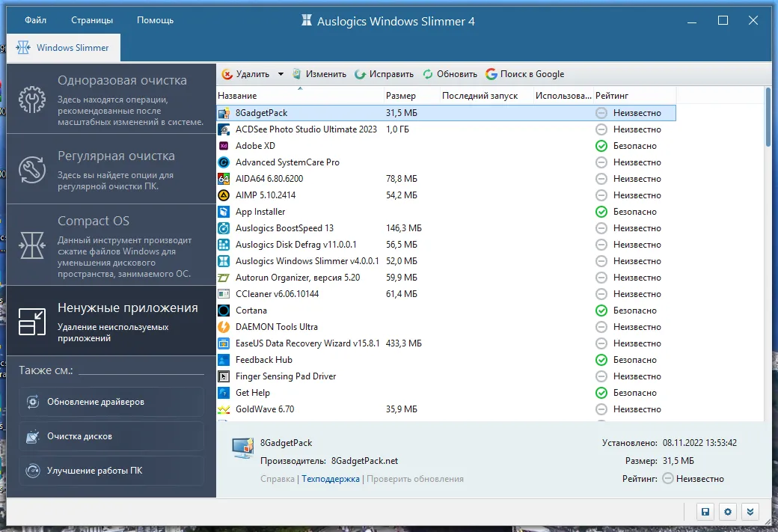Click the GoldWave icon
Viewport: 778px width, 532px height.
pos(224,409)
